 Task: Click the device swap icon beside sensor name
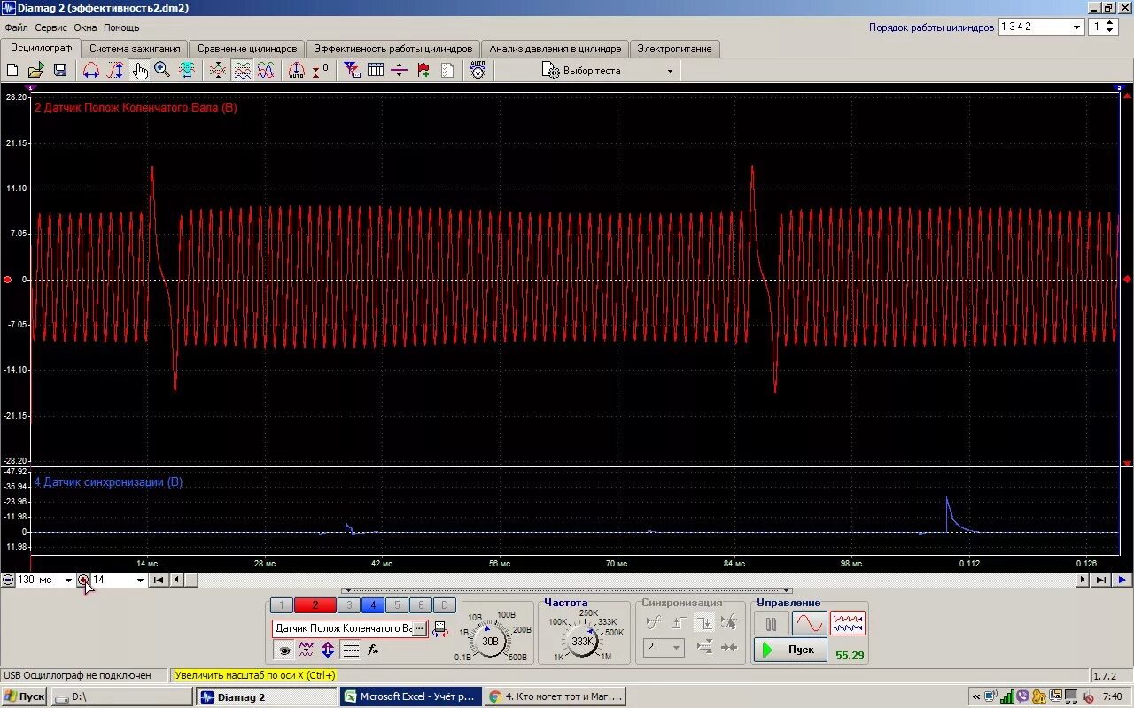(x=440, y=629)
